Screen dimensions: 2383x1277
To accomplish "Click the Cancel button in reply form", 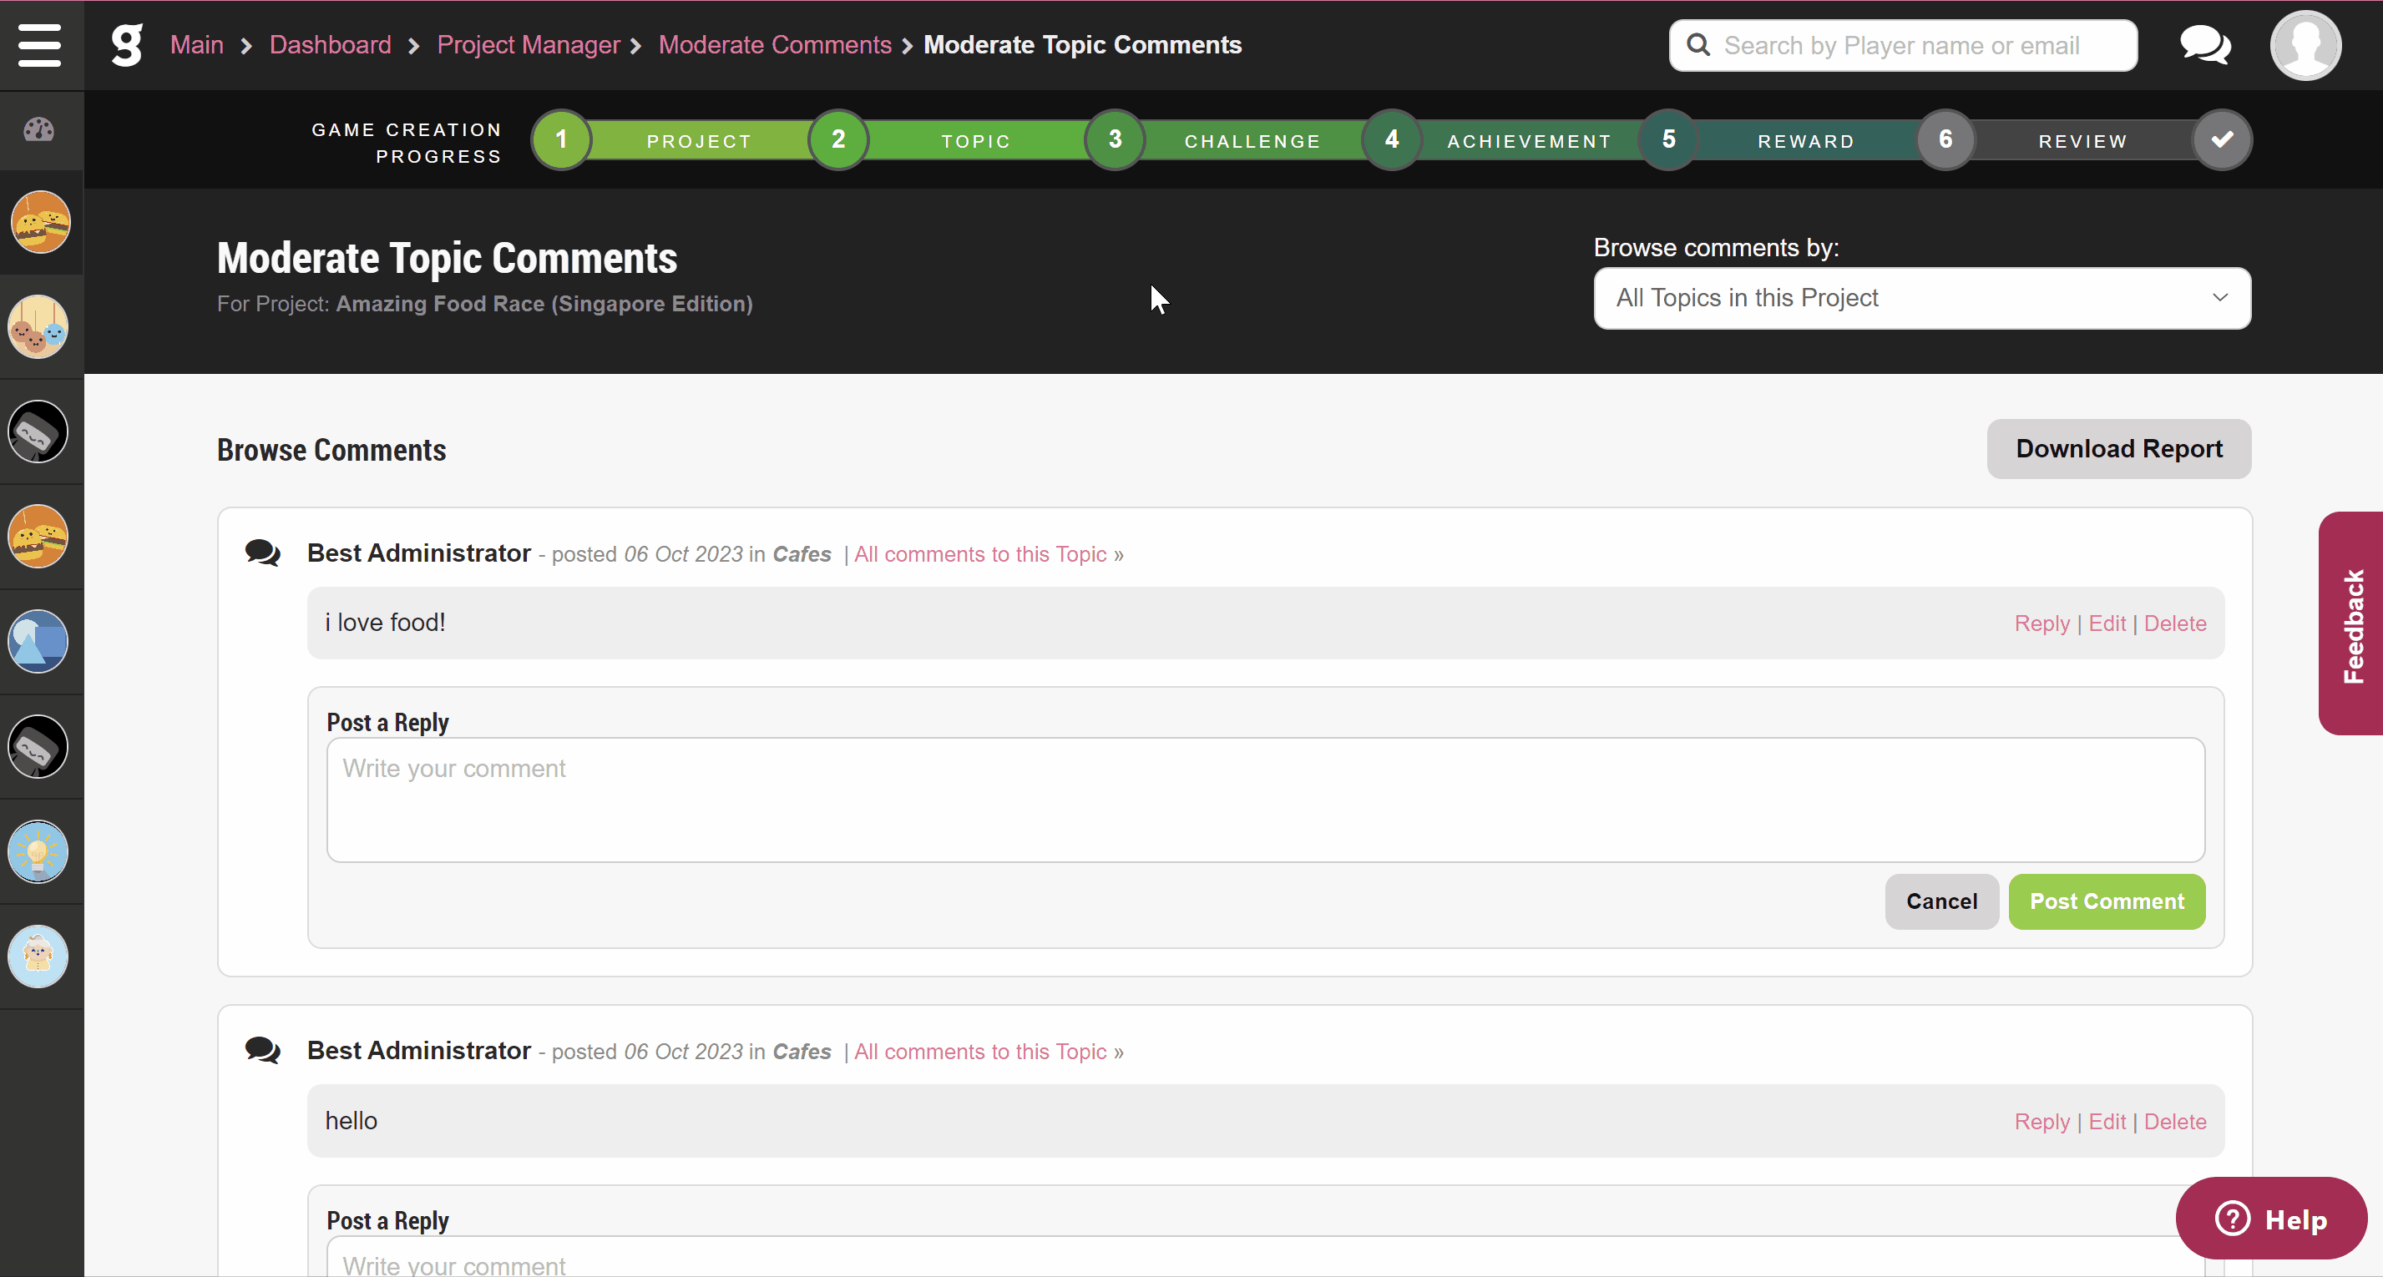I will click(x=1942, y=901).
